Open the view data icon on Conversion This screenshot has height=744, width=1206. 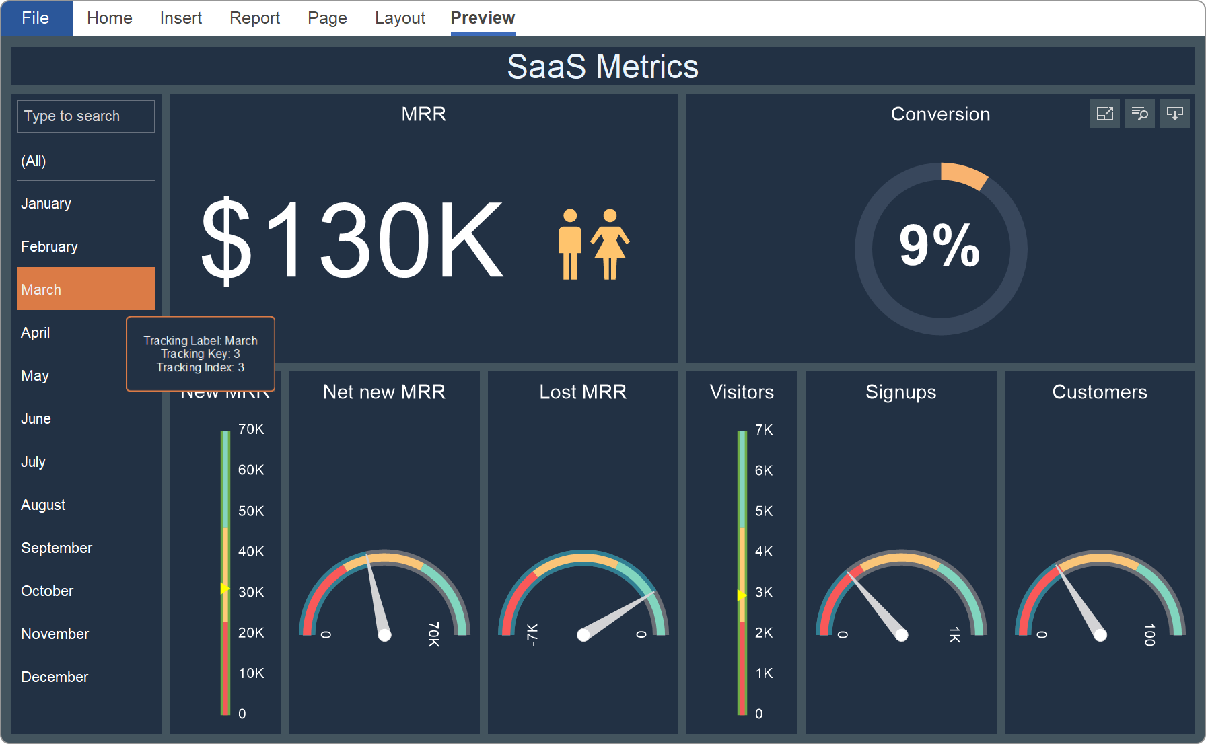click(x=1139, y=114)
